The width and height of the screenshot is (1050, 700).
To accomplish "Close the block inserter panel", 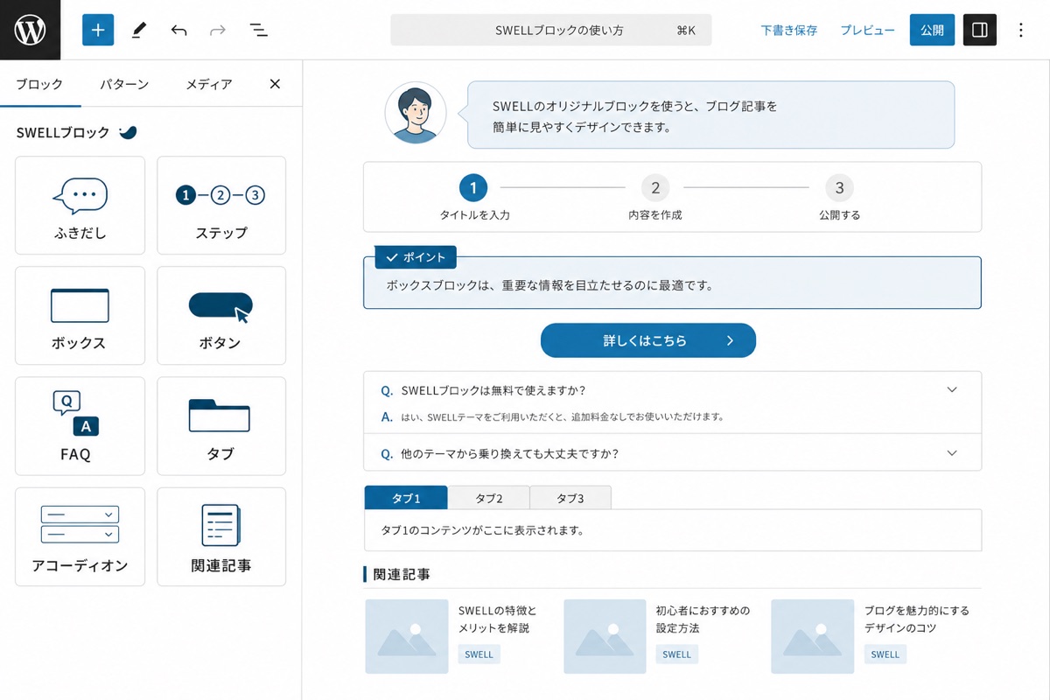I will tap(275, 84).
